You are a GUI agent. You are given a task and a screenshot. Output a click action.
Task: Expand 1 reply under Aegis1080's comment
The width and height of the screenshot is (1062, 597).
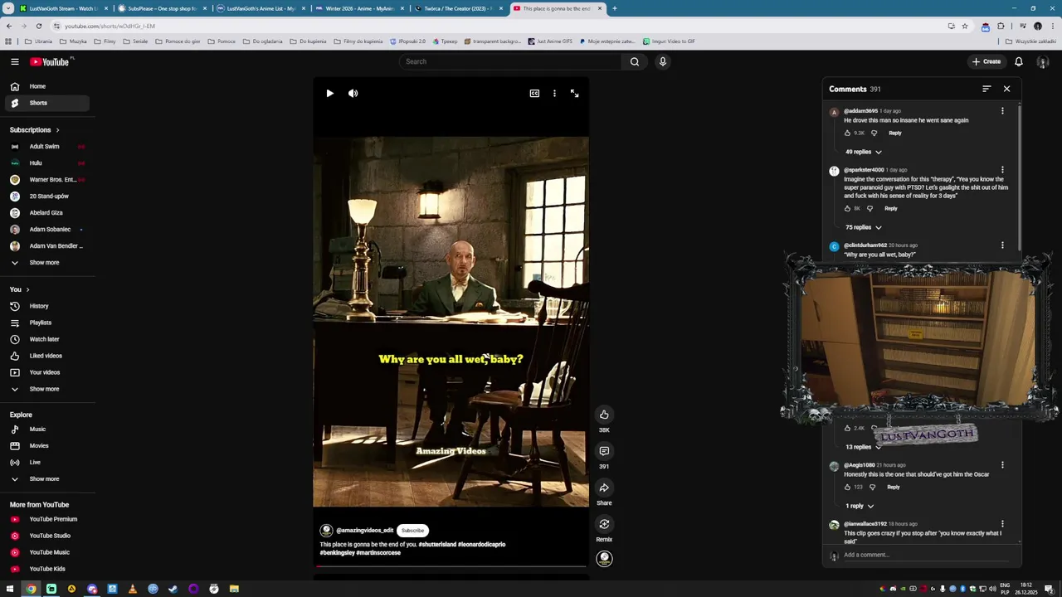pos(860,506)
